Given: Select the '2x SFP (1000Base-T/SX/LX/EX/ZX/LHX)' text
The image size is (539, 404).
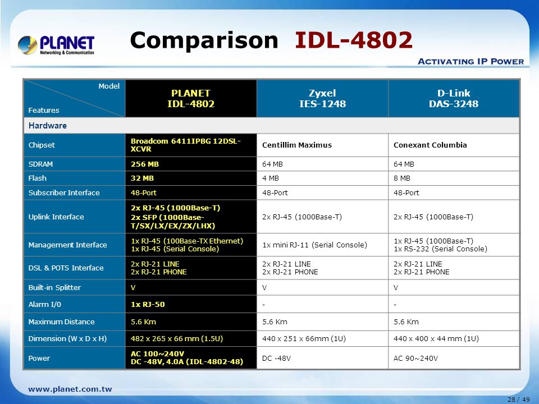Looking at the screenshot, I should 173,222.
